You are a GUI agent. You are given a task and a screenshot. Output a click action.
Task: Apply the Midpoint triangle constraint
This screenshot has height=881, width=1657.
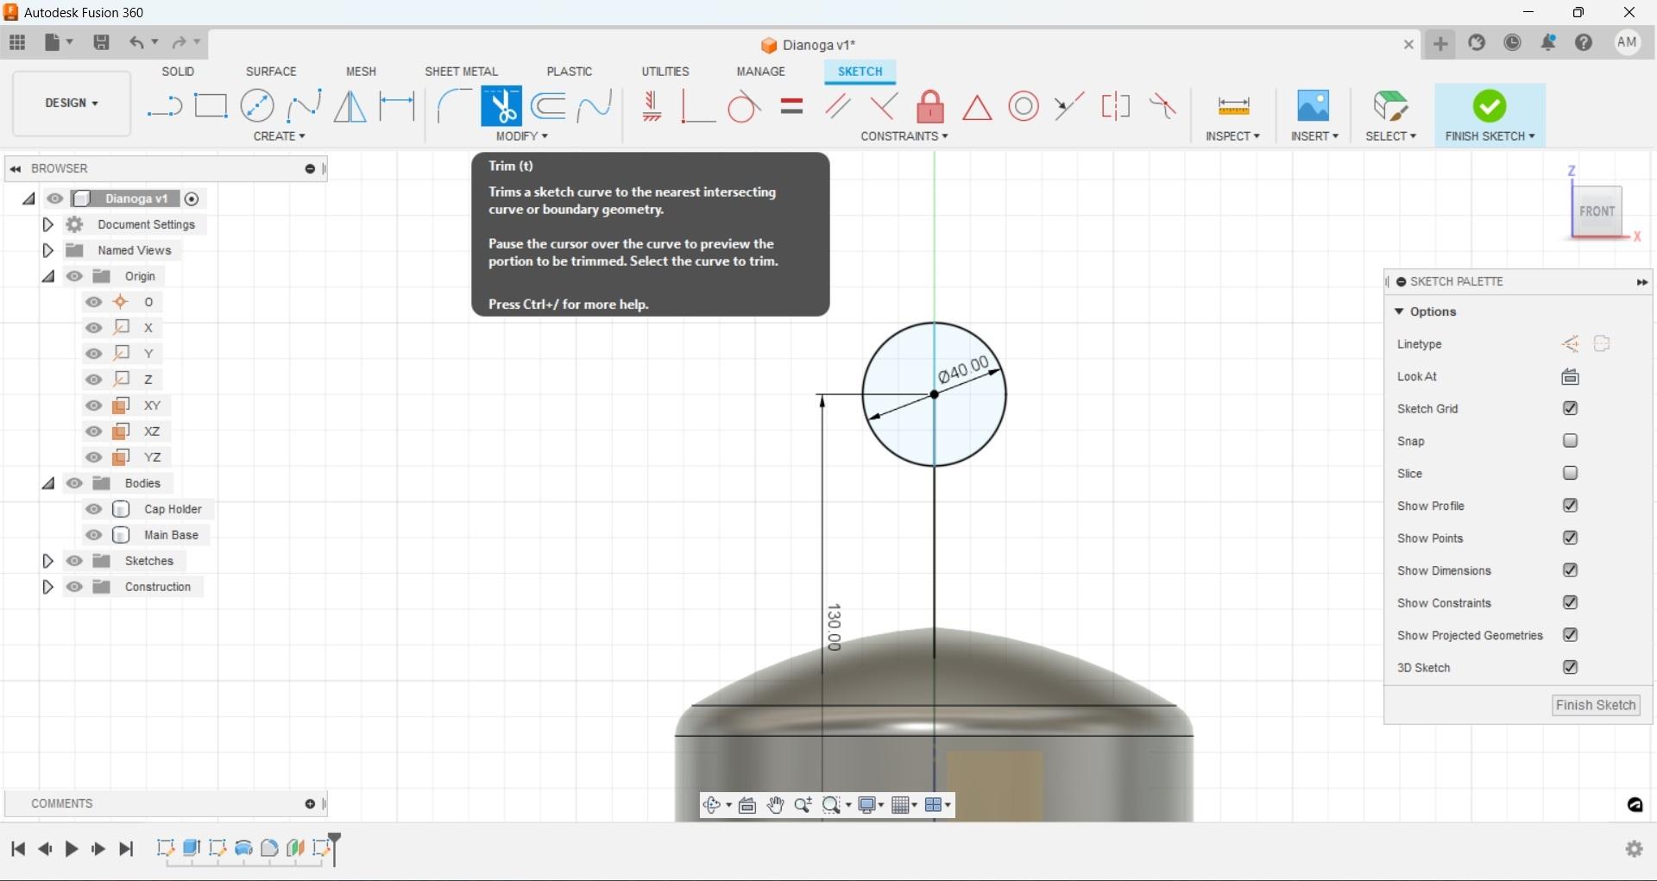[977, 108]
